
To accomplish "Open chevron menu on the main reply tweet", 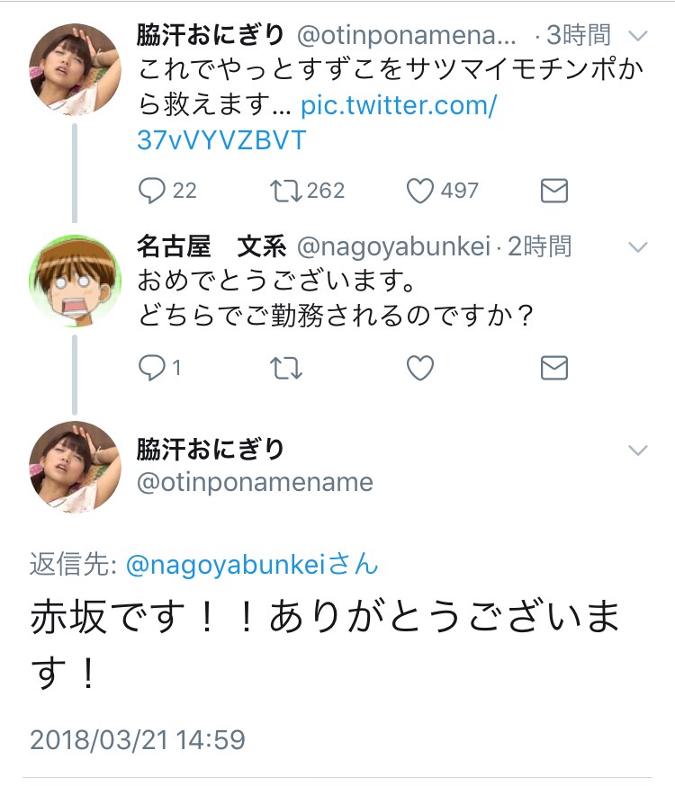I will click(637, 450).
